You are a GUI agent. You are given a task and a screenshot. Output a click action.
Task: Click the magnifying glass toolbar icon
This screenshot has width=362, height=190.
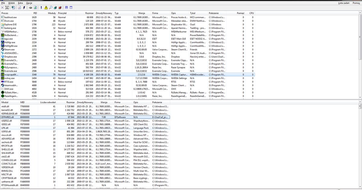point(50,7)
